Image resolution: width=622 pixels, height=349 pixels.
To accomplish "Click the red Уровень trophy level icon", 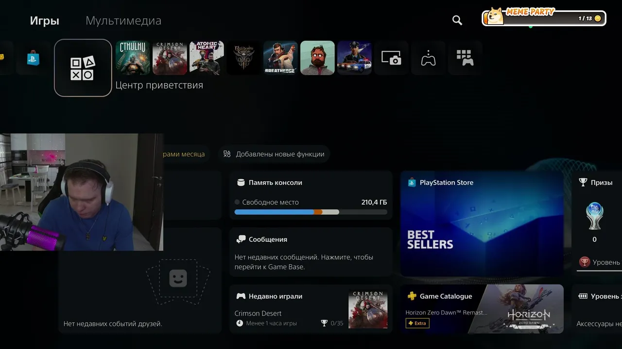I will click(584, 262).
